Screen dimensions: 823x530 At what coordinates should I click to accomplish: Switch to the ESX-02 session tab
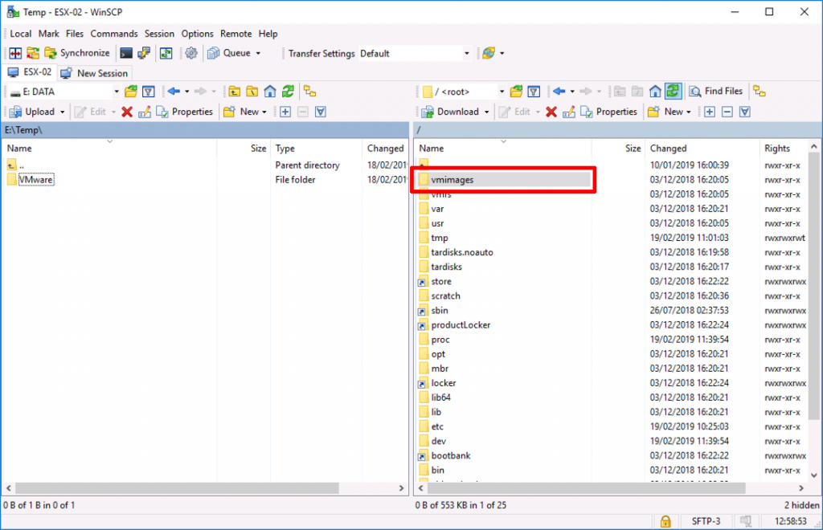pos(32,72)
